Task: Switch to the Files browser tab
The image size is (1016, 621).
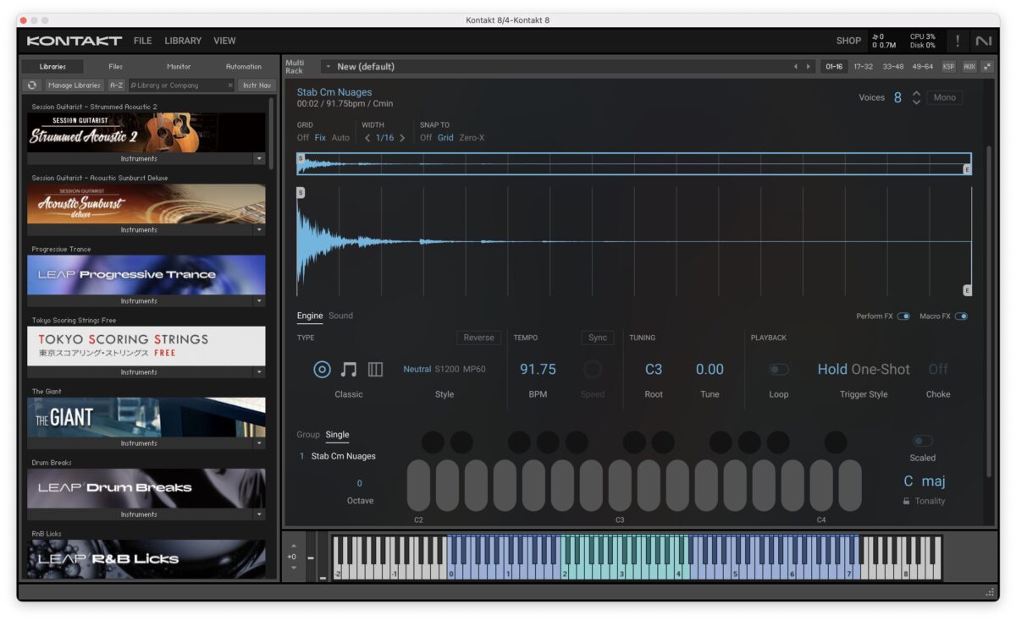Action: pos(116,66)
